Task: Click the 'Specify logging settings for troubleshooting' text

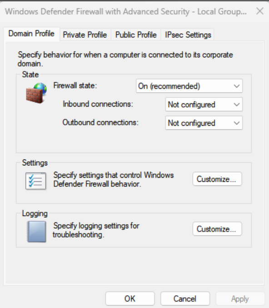Action: [96, 230]
